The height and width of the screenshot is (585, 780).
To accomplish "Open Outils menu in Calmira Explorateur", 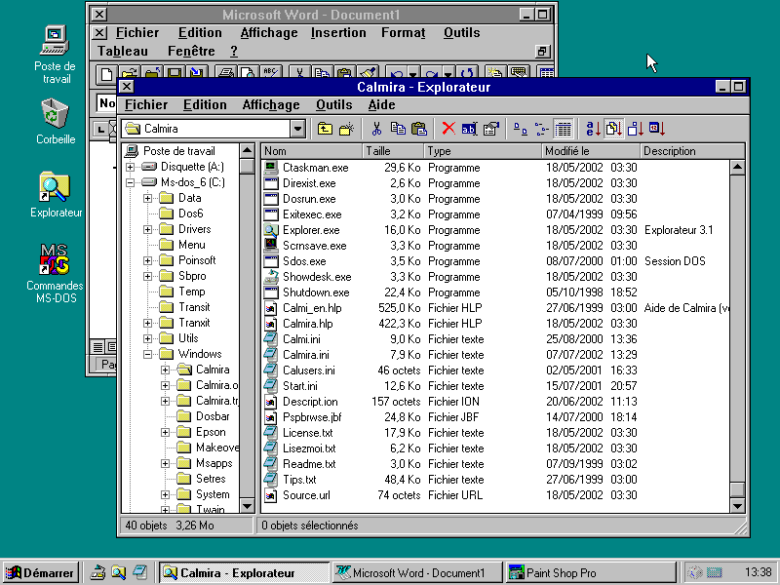I will tap(333, 105).
